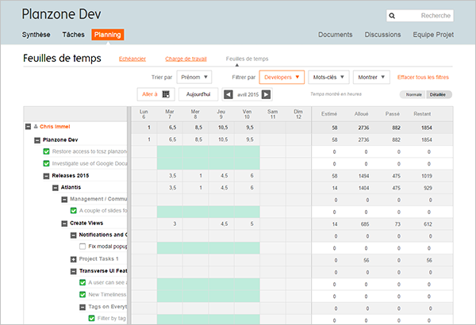Open the Mots-clés dropdown
Screen dimensions: 476x325
pyautogui.click(x=328, y=77)
